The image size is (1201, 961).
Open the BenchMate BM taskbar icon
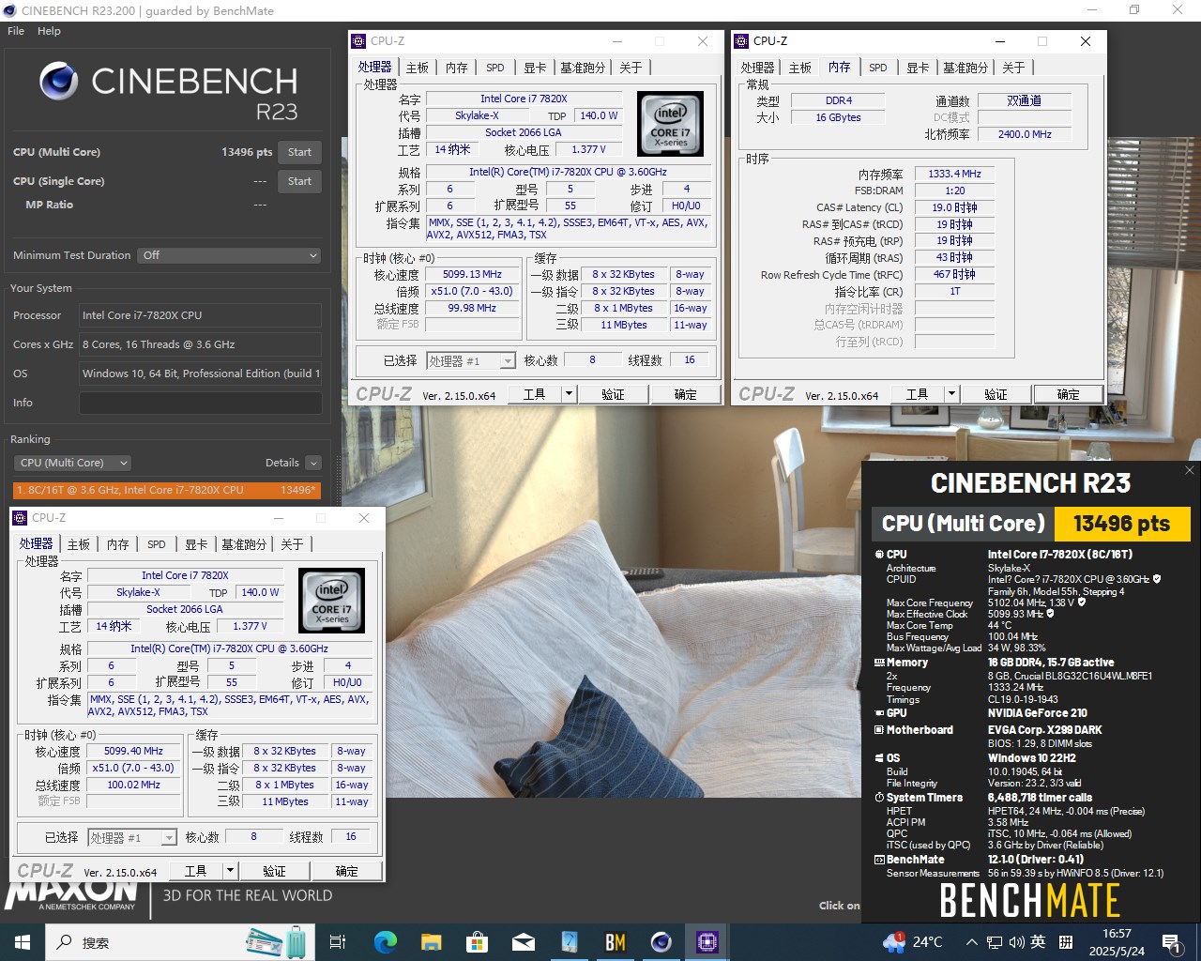616,942
